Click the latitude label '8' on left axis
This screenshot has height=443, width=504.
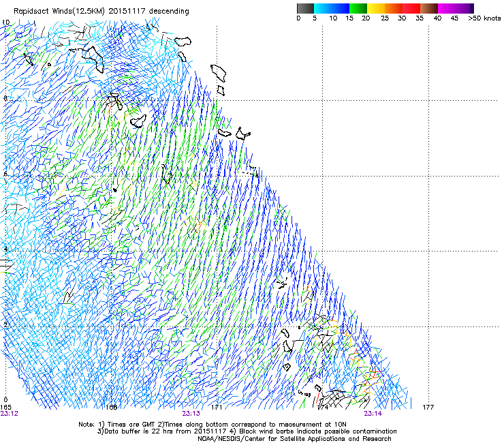point(5,98)
